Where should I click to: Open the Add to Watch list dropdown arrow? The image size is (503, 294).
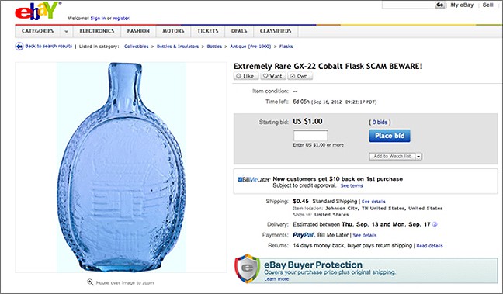point(418,157)
